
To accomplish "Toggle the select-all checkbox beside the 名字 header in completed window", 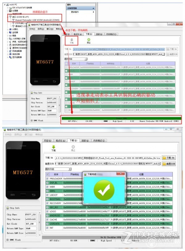I will click(47, 174).
